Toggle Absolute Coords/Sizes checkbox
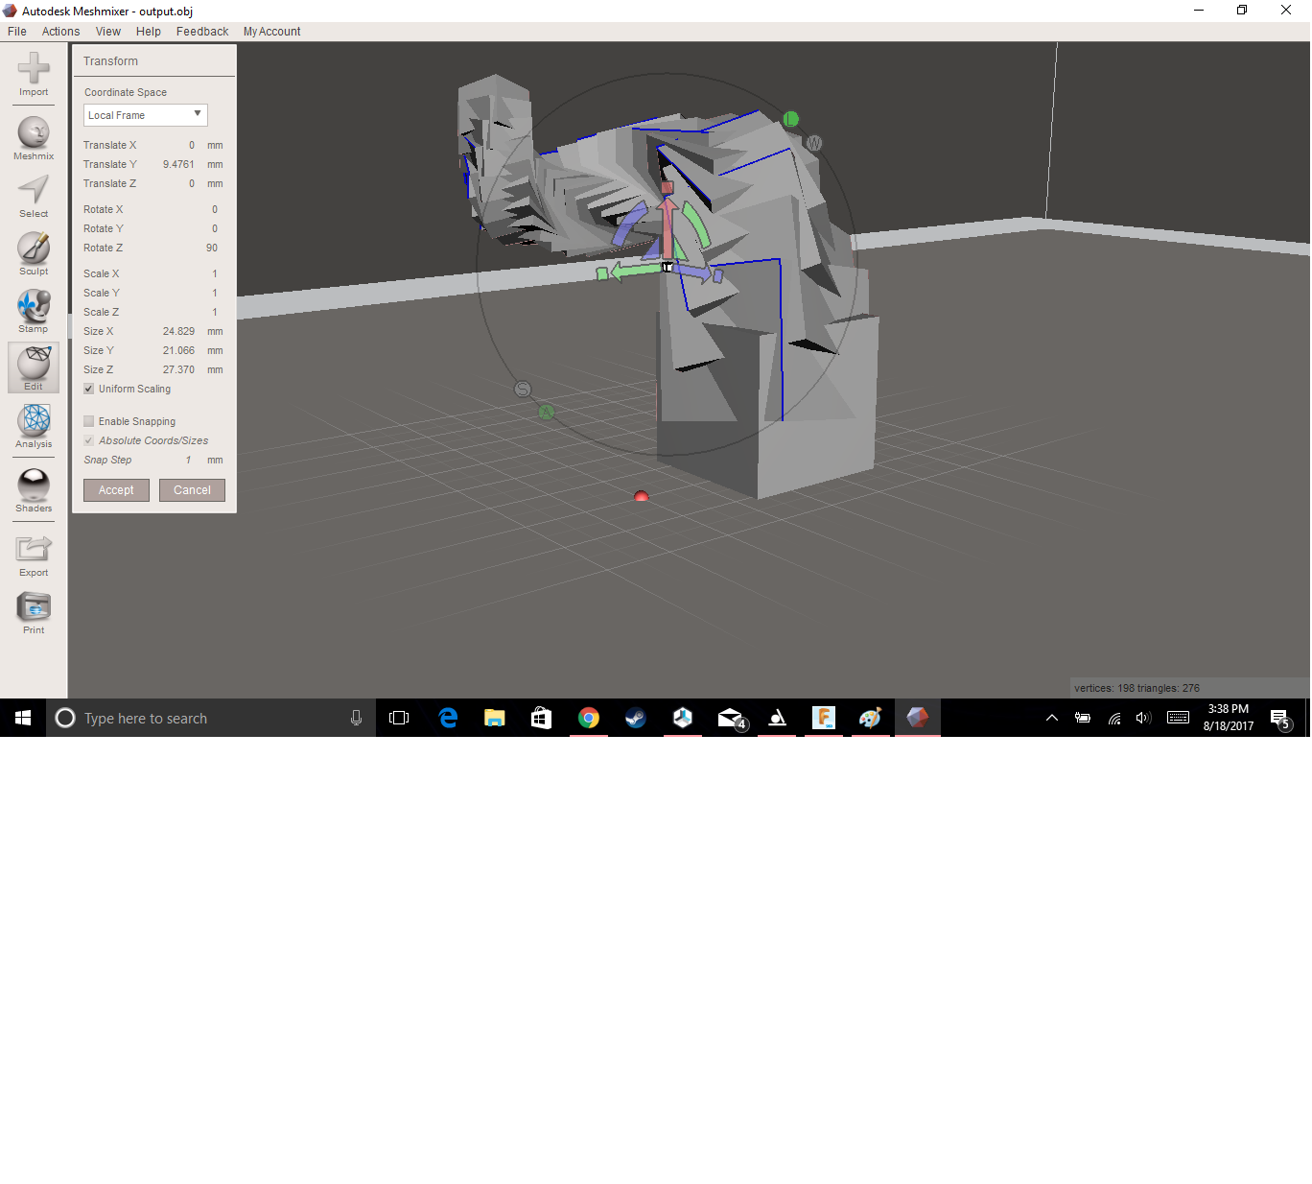 [x=88, y=440]
